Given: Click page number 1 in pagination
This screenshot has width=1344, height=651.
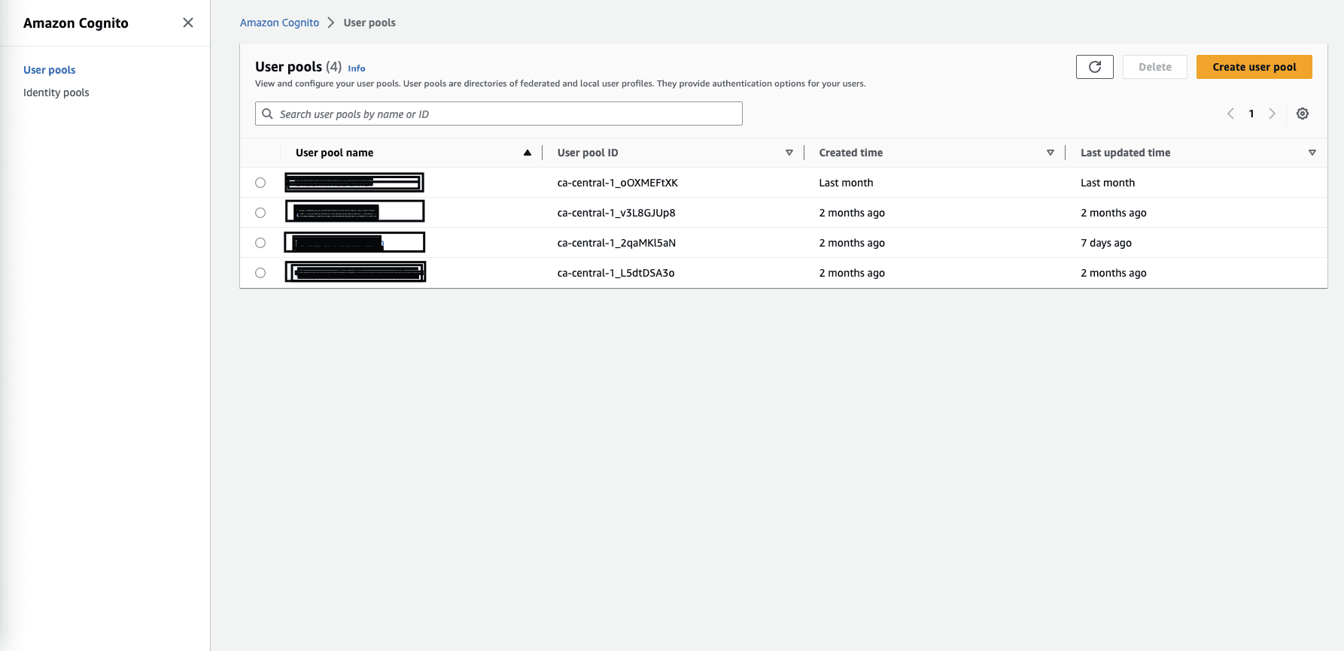Looking at the screenshot, I should (x=1251, y=114).
